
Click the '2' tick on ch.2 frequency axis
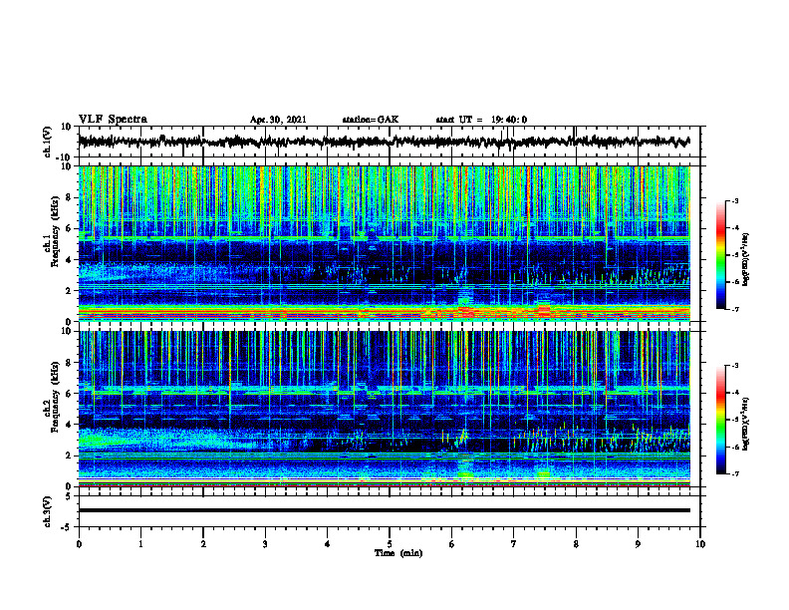click(70, 456)
